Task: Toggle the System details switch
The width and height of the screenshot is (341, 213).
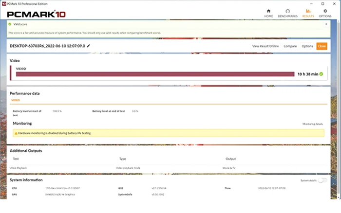Action: click(322, 180)
